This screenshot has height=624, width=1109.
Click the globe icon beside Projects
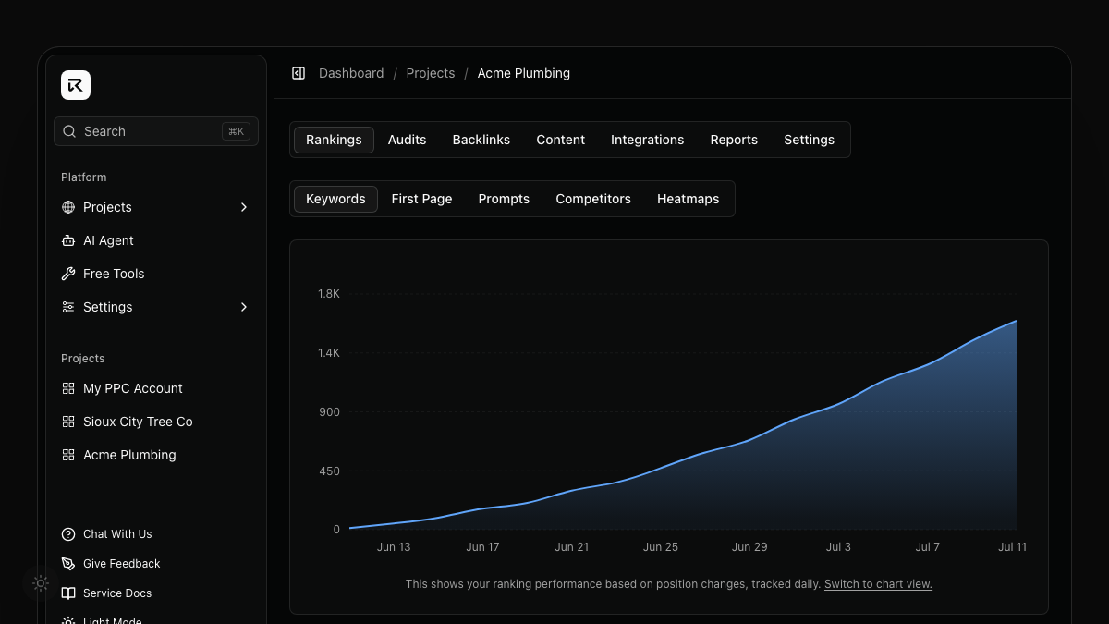click(68, 207)
